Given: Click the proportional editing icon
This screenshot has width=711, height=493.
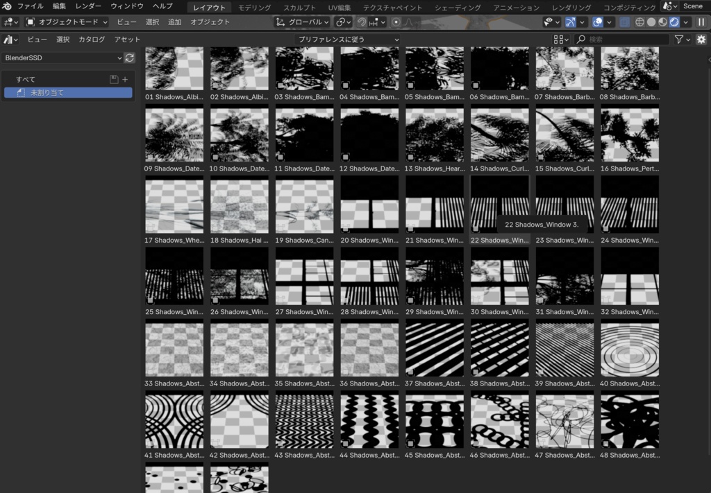Looking at the screenshot, I should 396,21.
